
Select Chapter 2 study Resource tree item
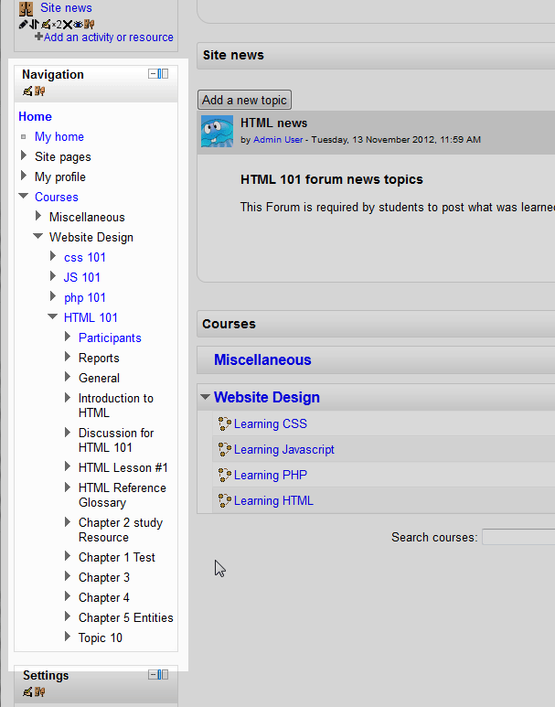pyautogui.click(x=121, y=530)
